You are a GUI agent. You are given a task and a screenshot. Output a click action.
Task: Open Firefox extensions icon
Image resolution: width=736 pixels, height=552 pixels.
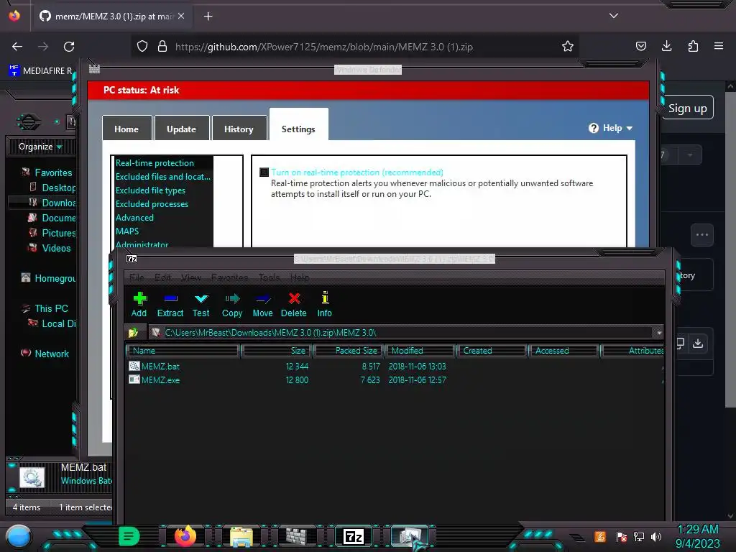tap(693, 47)
